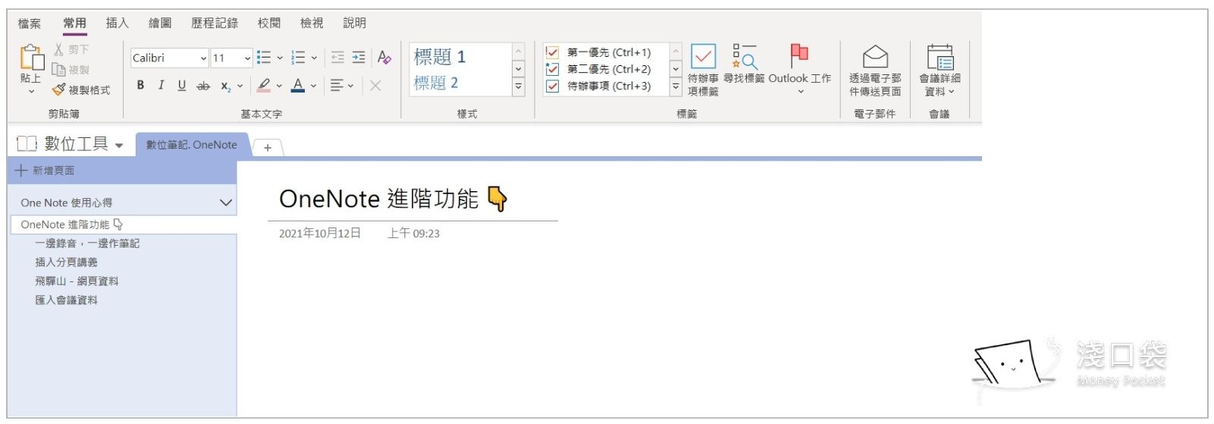1214x424 pixels.
Task: Expand the styles gallery more button
Action: point(519,87)
